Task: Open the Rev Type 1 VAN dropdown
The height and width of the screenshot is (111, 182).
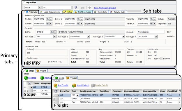Action: pyautogui.click(x=55, y=37)
